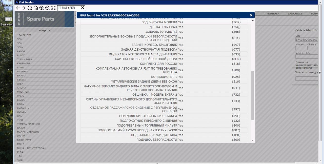Click ПОДСТАКАННИК/КРЕДИТНИЦА row
324x164 pixels.
click(x=164, y=135)
